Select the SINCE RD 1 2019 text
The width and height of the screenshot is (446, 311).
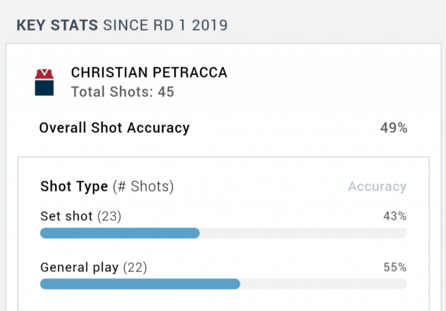165,25
